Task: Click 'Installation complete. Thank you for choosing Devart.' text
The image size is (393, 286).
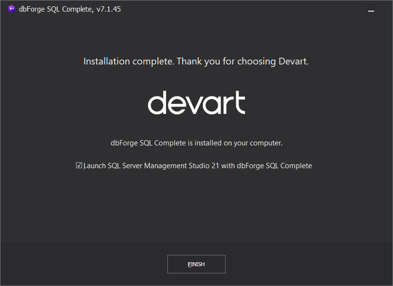Action: click(x=196, y=62)
